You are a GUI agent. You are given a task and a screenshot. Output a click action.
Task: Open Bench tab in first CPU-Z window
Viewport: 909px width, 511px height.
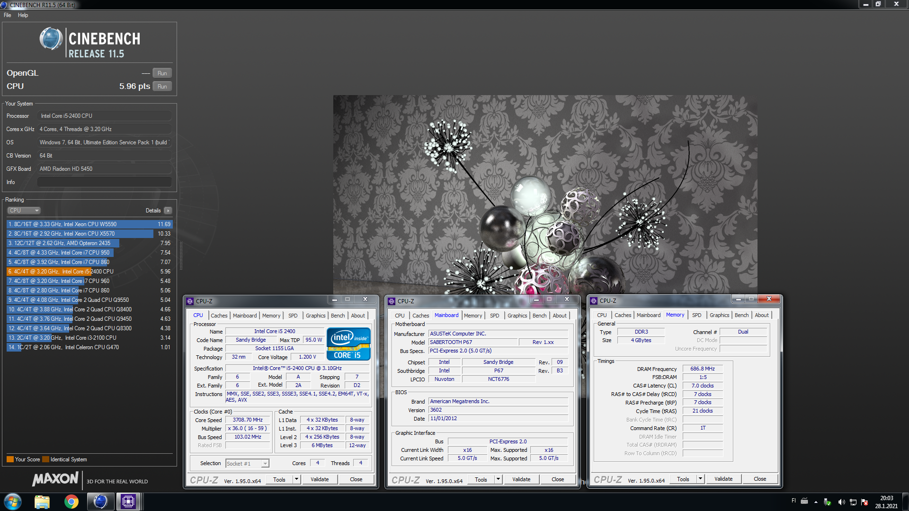(338, 316)
